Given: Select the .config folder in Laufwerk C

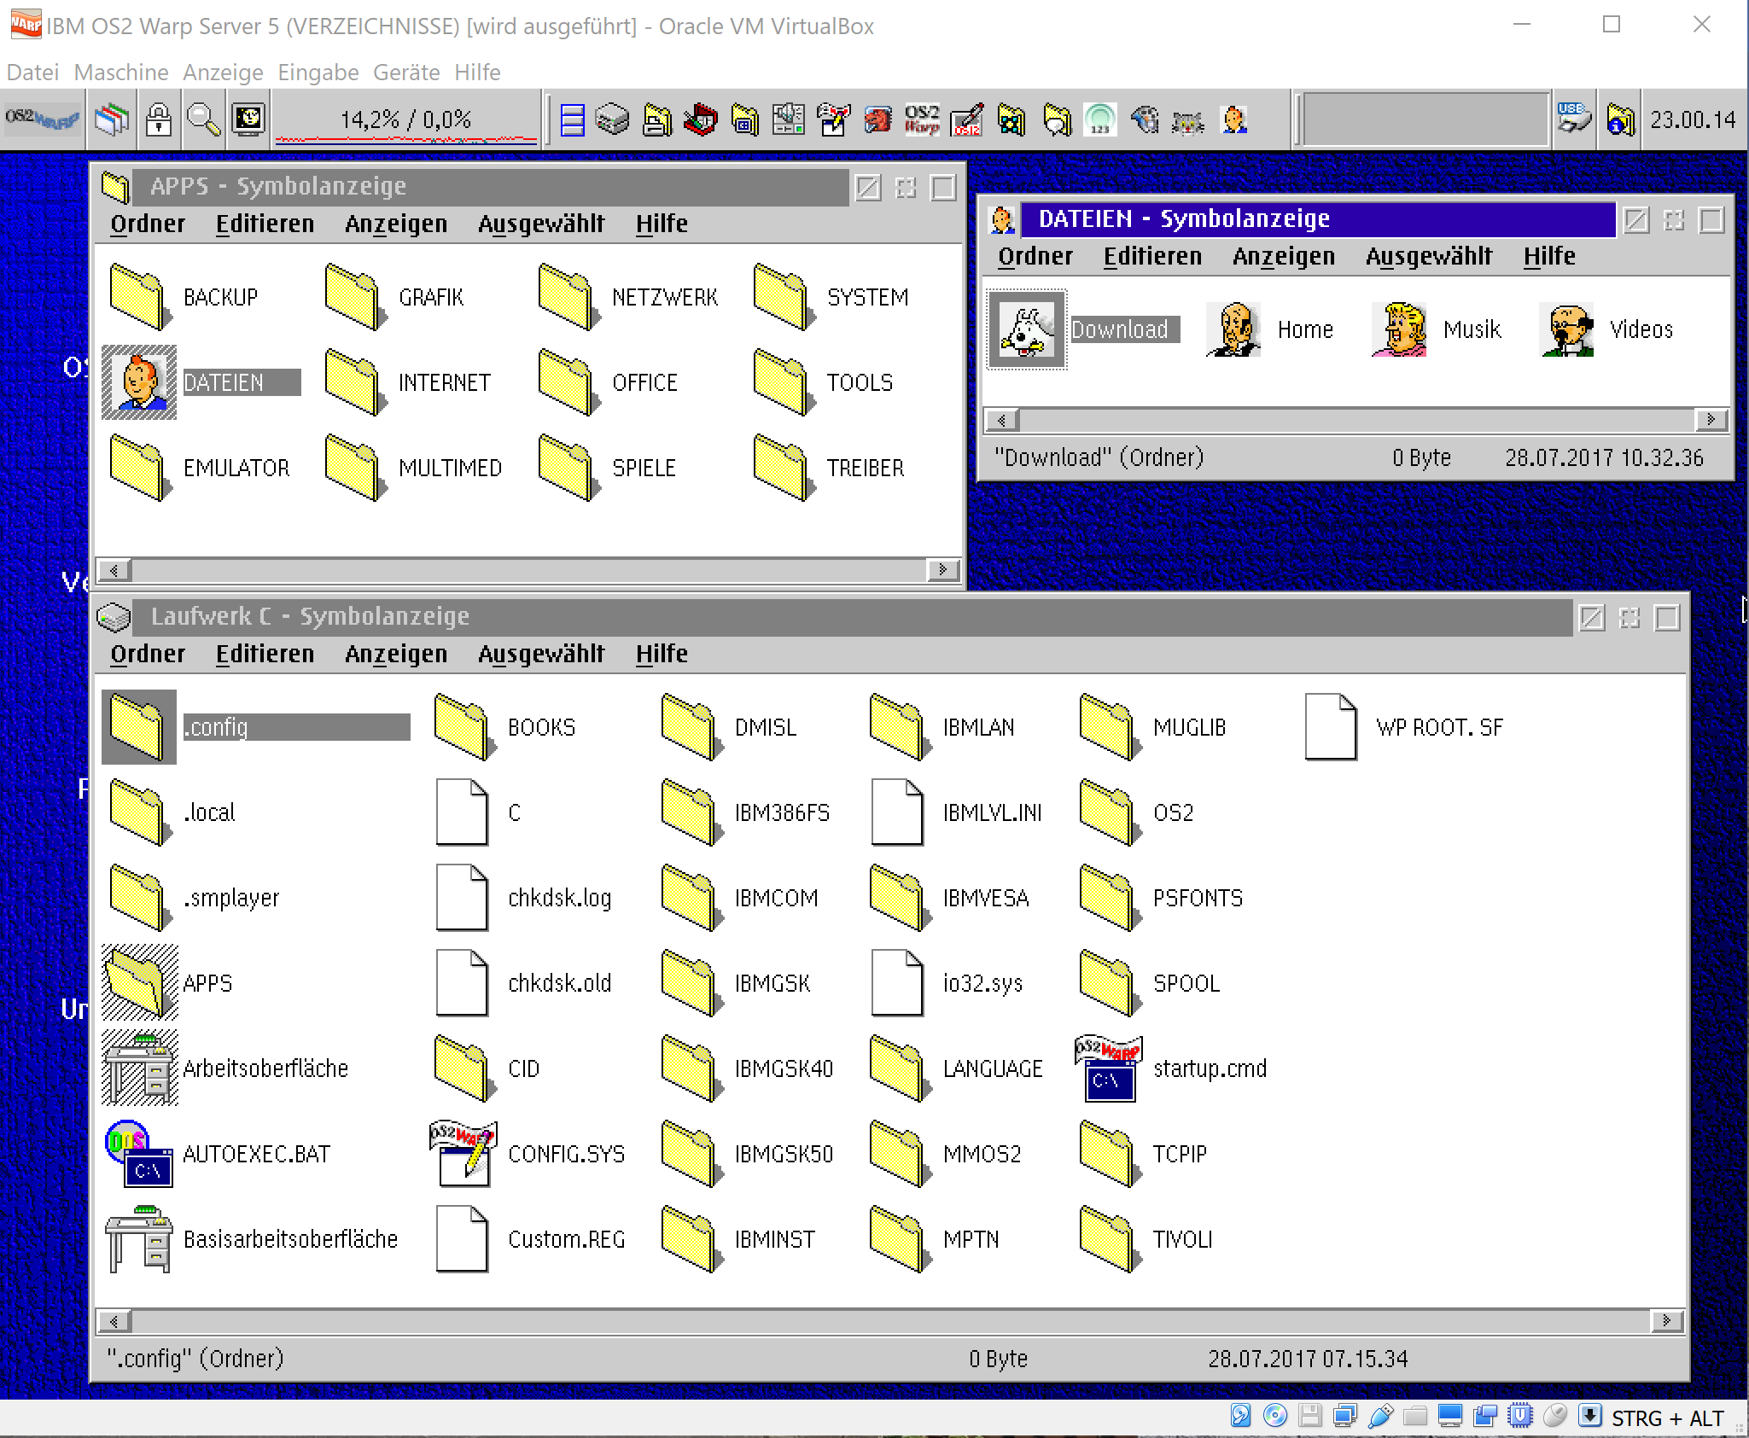Looking at the screenshot, I should 139,727.
